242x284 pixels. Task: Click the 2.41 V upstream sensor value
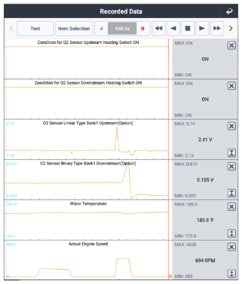pyautogui.click(x=205, y=140)
